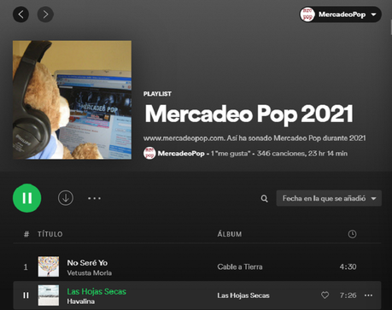The image size is (392, 310).
Task: Open the MercadeoPop account dropdown
Action: tap(341, 15)
